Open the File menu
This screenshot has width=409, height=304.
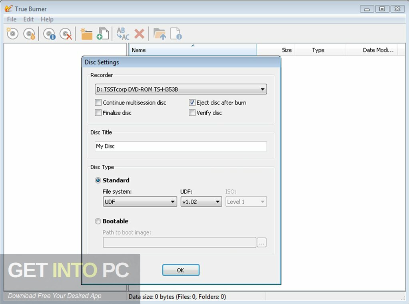tap(12, 19)
